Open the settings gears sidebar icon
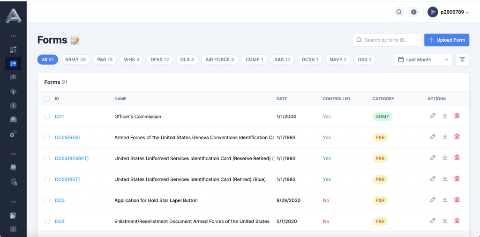This screenshot has height=237, width=480. point(13,133)
